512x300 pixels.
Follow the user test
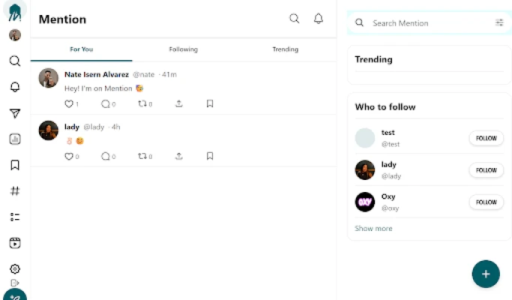click(486, 138)
